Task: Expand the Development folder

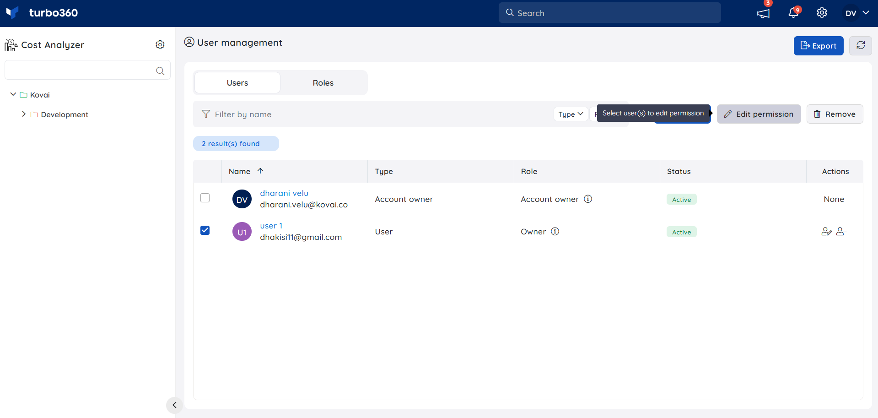Action: tap(24, 114)
